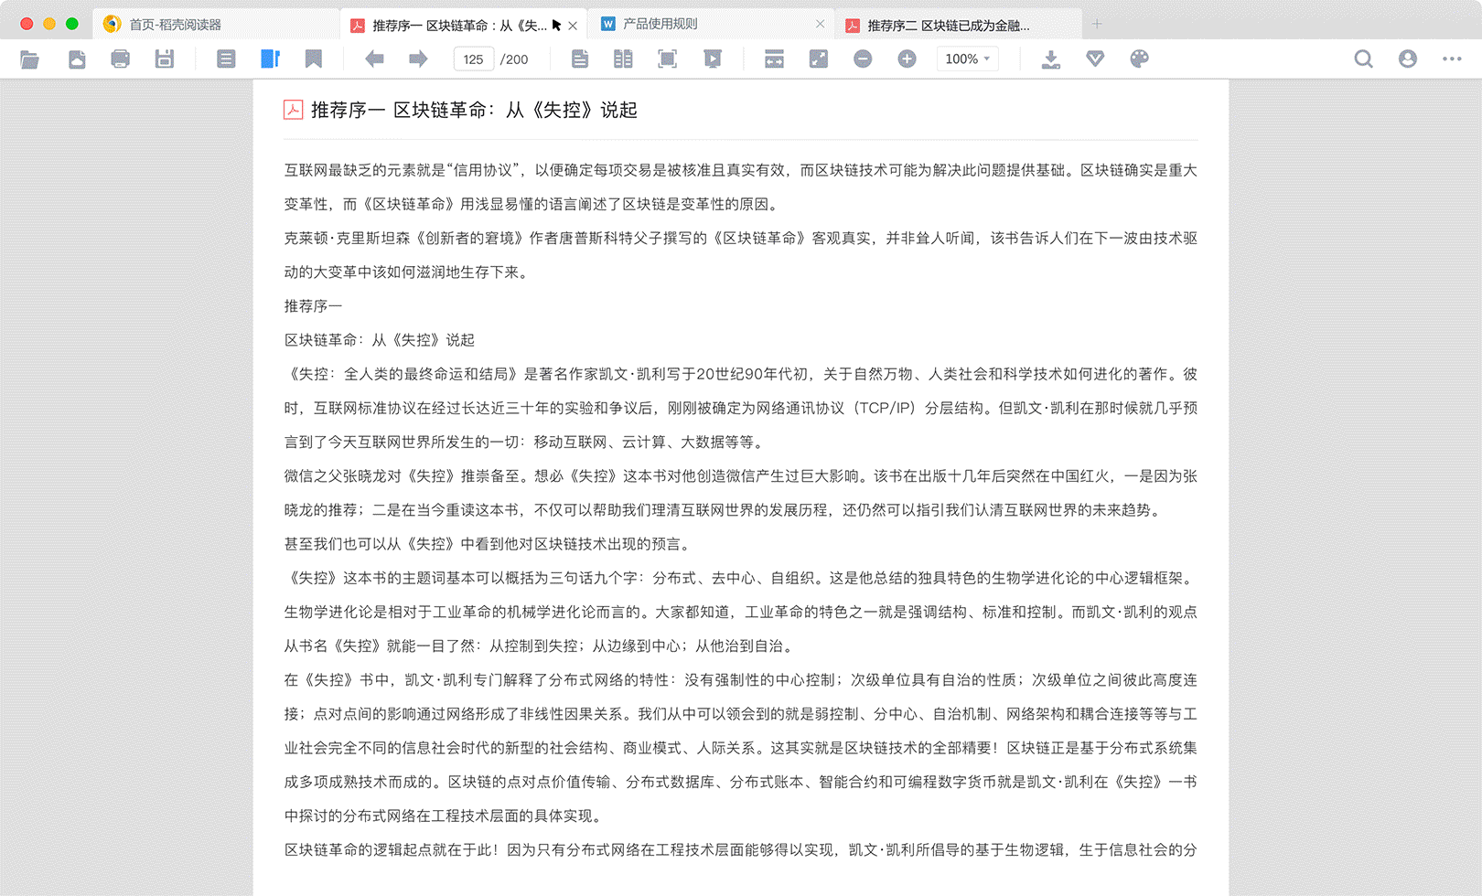The width and height of the screenshot is (1482, 896).
Task: Open the theme palette settings
Action: [1139, 59]
